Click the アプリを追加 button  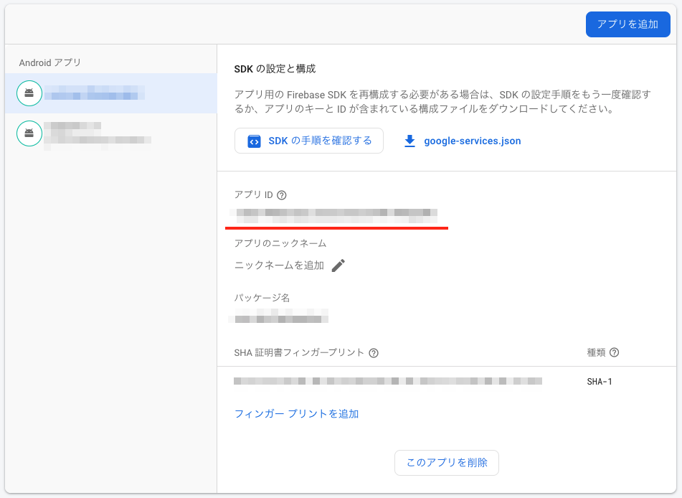(627, 24)
